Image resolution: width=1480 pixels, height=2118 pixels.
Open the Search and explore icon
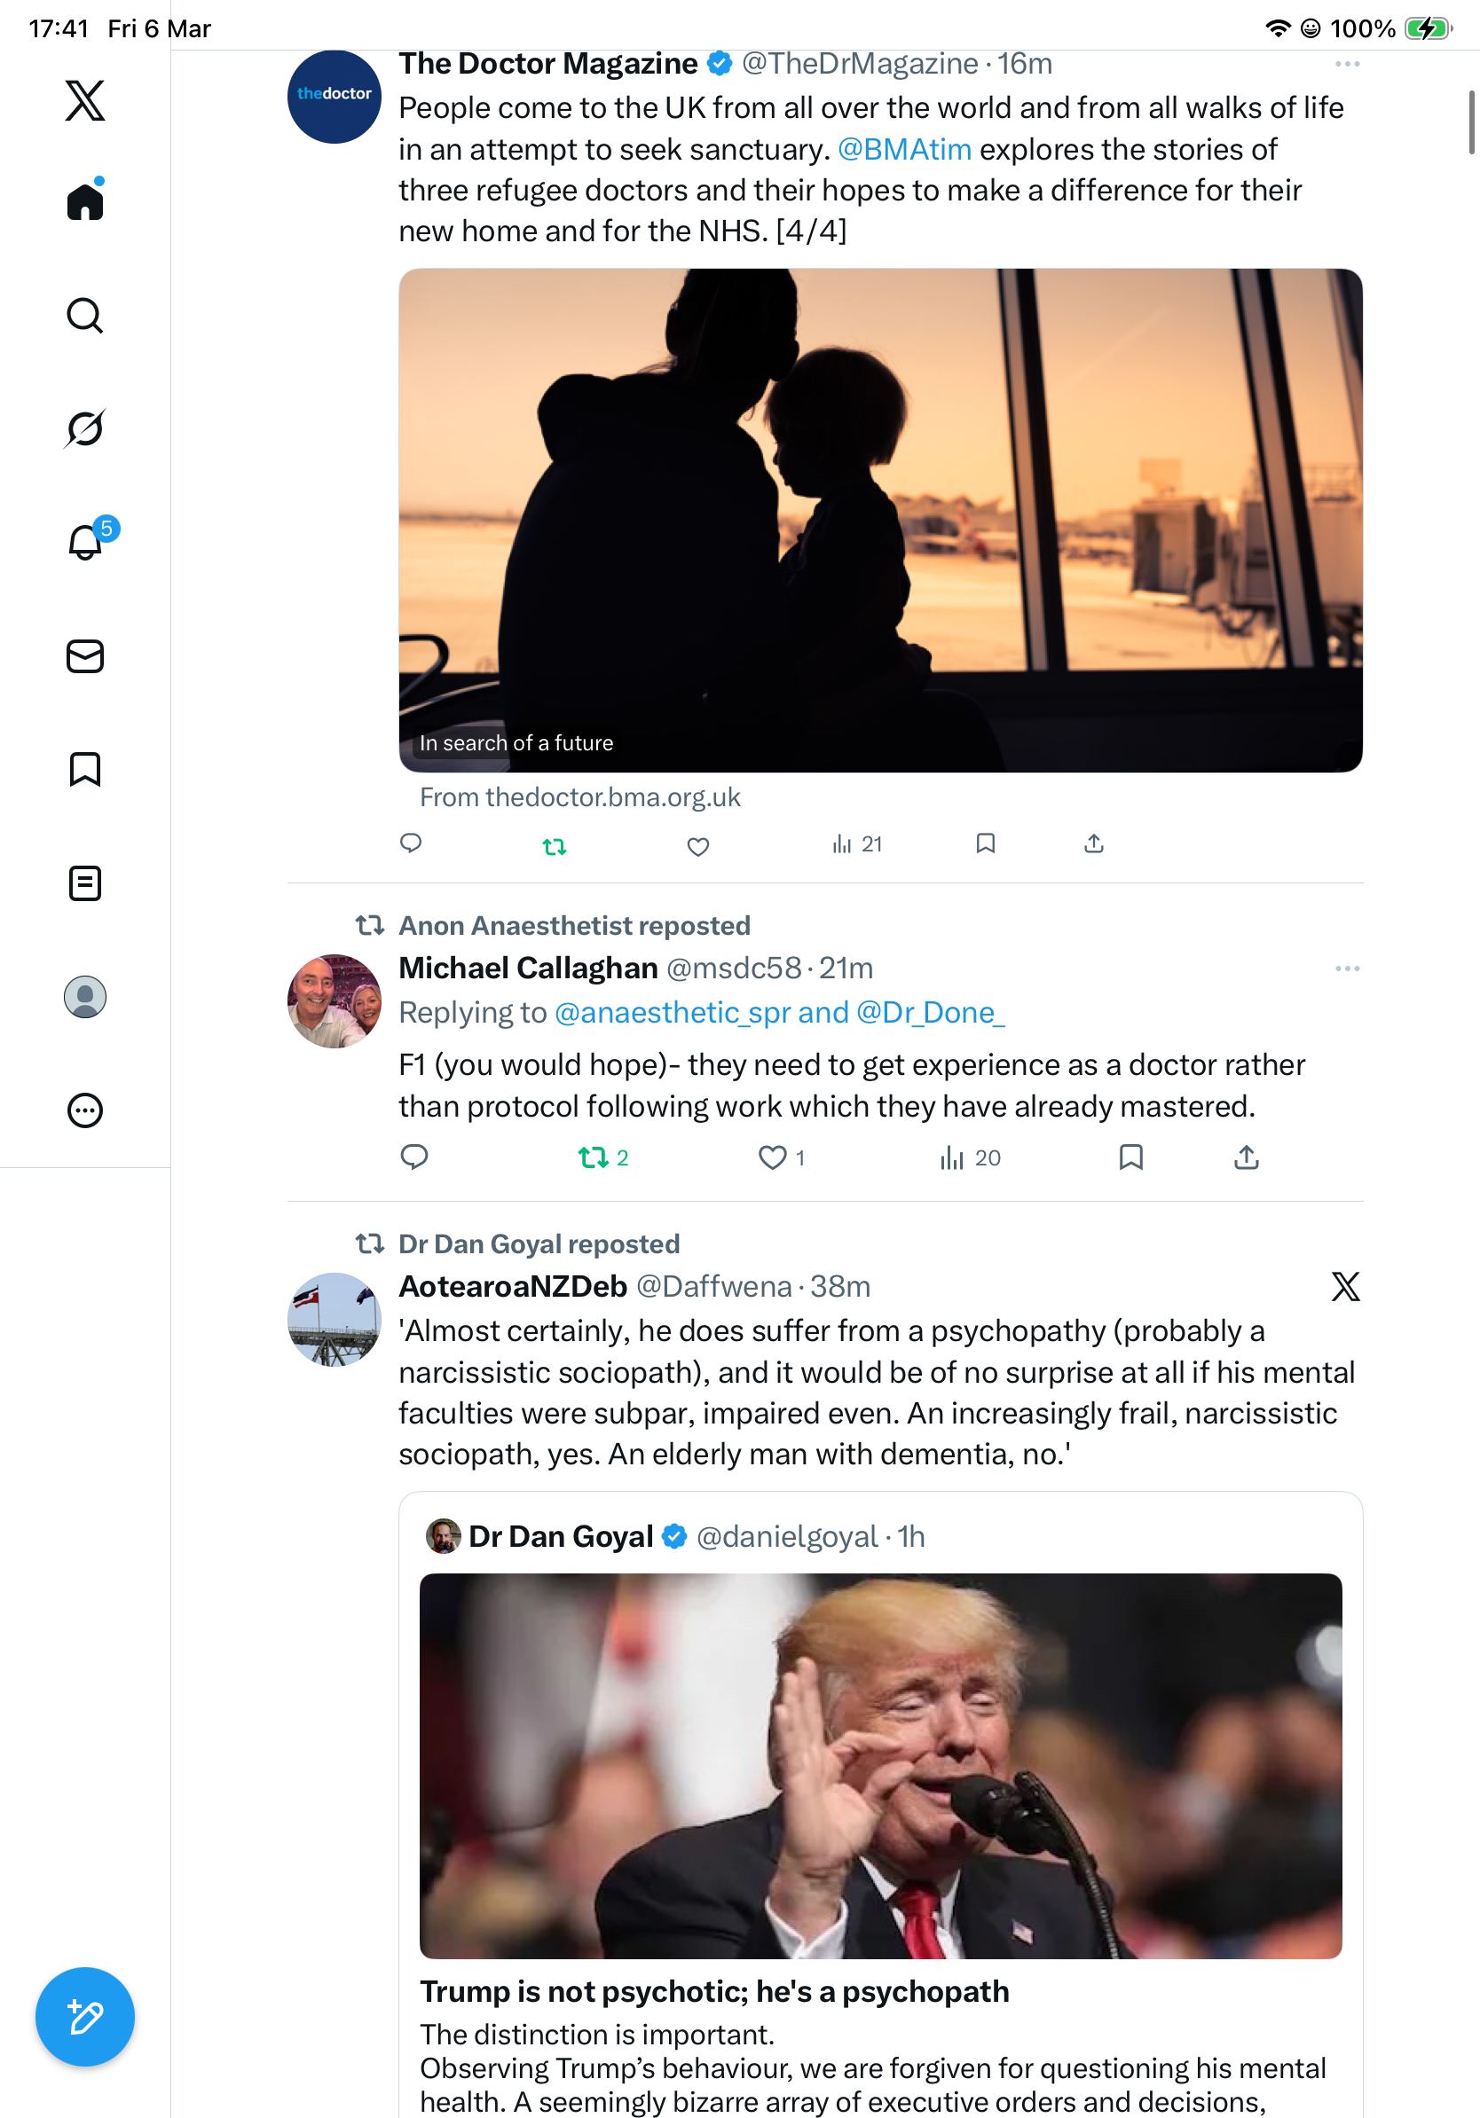pos(85,316)
